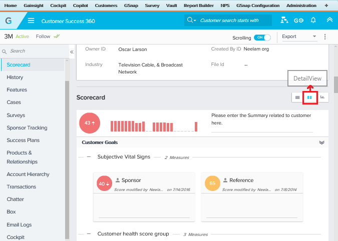Open the Vault tab
The width and height of the screenshot is (338, 241).
coord(172,5)
